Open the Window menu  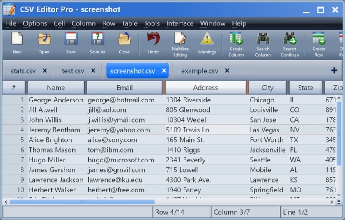click(213, 23)
